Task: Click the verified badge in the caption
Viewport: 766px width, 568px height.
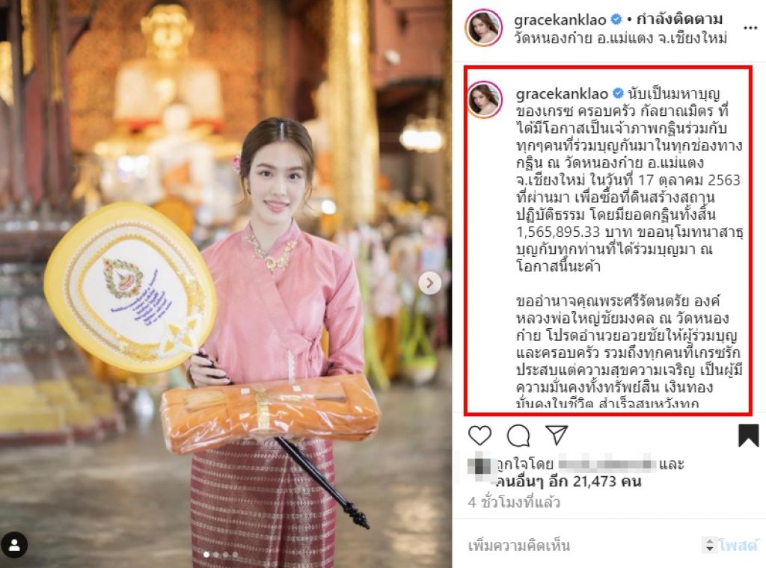Action: (x=618, y=93)
